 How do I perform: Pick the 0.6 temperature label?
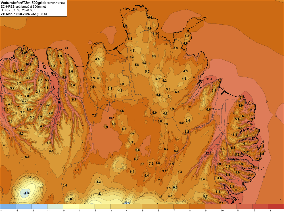coord(175,187)
